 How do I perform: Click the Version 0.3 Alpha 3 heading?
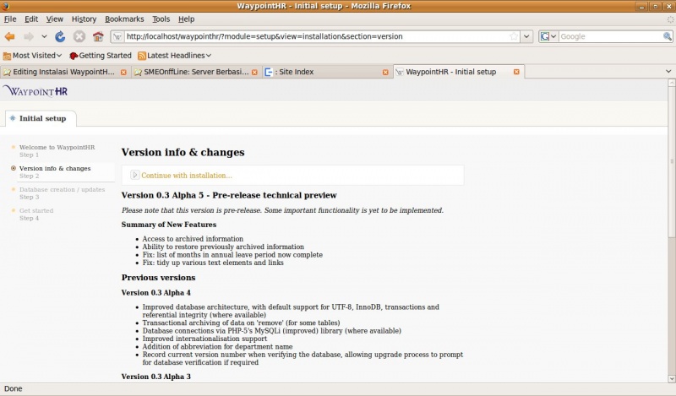(156, 377)
